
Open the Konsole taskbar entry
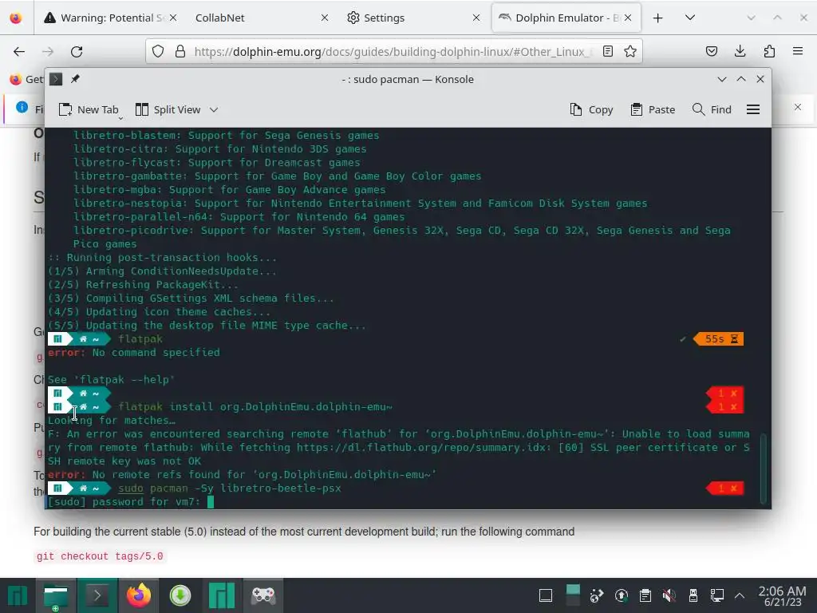coord(97,595)
